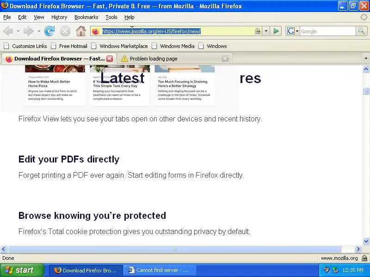Close the Download Firefox Browser tab

110,59
